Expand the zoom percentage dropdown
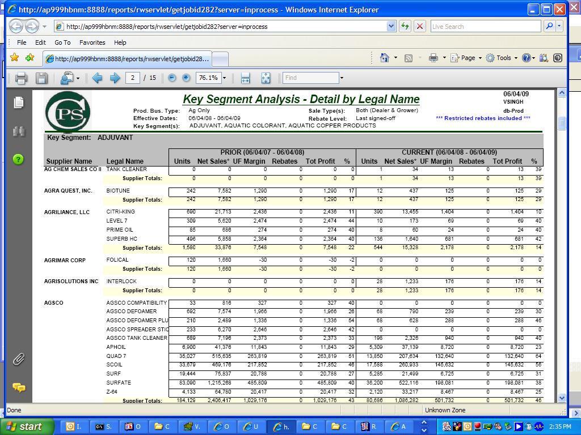This screenshot has width=581, height=435. pyautogui.click(x=224, y=78)
